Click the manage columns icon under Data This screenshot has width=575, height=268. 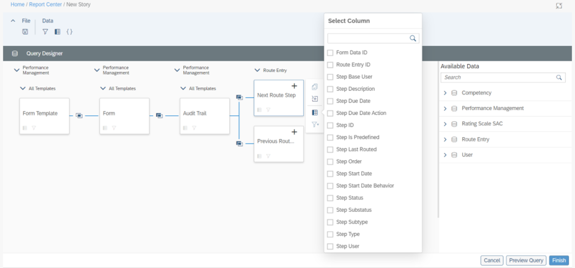57,32
